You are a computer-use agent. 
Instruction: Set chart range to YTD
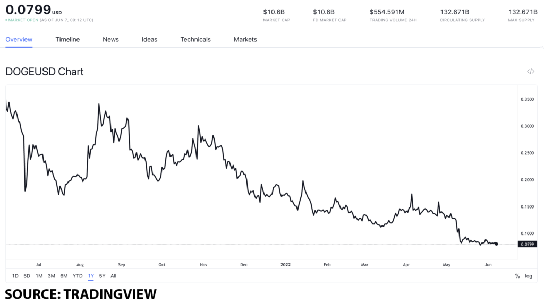[78, 276]
